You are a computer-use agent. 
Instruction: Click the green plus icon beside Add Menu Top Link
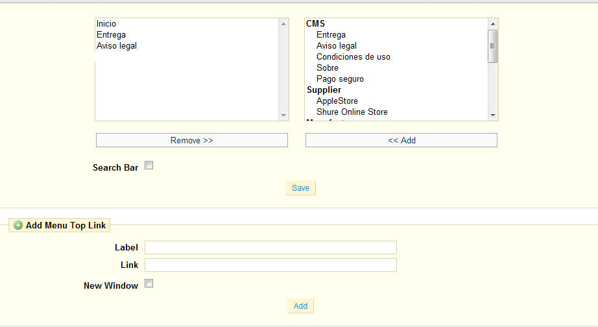[x=18, y=226]
